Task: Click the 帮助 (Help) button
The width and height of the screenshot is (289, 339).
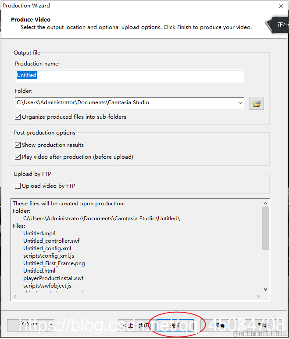Action: (x=262, y=325)
